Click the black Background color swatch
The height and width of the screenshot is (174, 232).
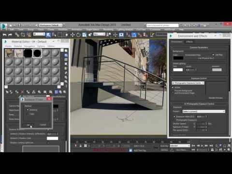click(x=178, y=58)
